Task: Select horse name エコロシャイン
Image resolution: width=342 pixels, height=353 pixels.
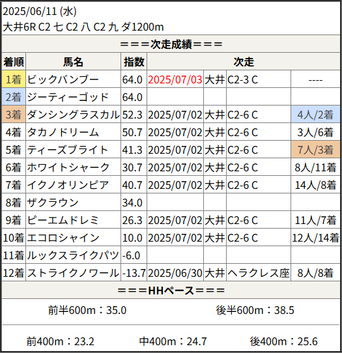Action: [63, 238]
